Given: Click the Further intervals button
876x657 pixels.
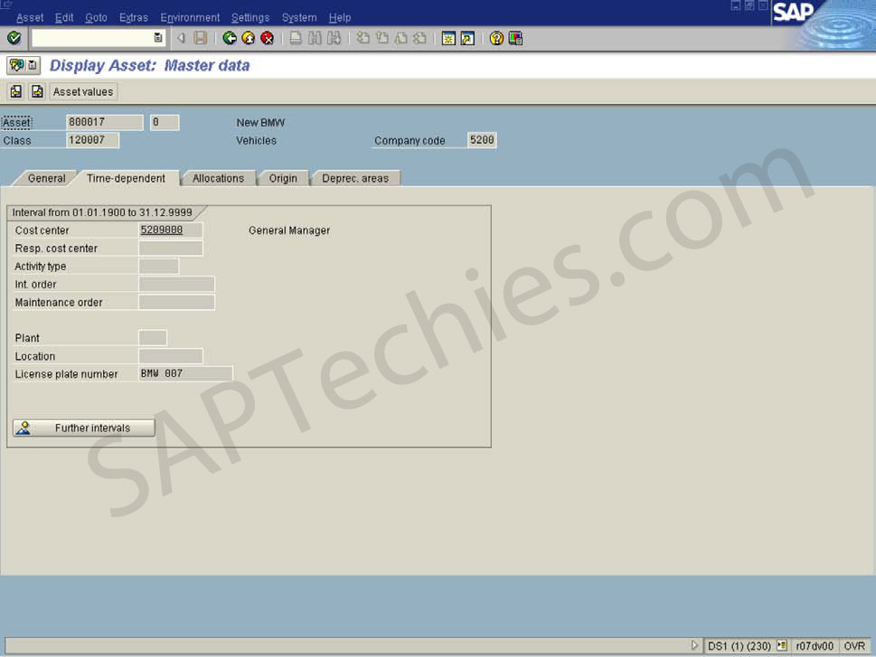Looking at the screenshot, I should (83, 427).
